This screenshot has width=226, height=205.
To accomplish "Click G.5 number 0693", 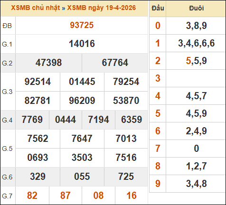I will click(x=38, y=158).
